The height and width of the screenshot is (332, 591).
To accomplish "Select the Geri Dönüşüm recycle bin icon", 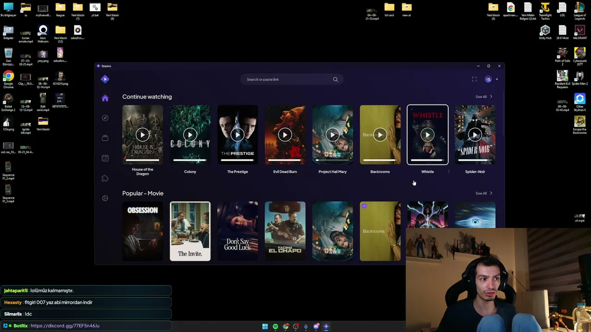I will [x=8, y=56].
